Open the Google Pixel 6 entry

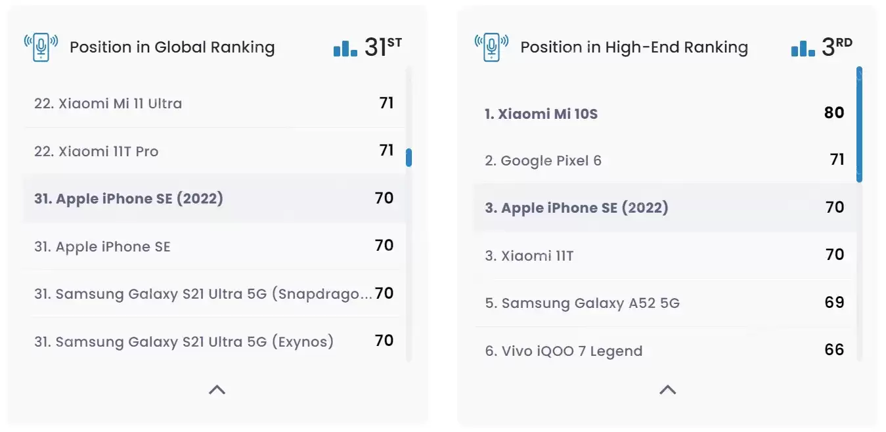(x=543, y=161)
